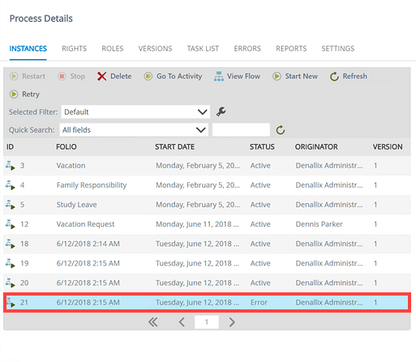
Task: Jump to first page double arrow
Action: click(153, 322)
